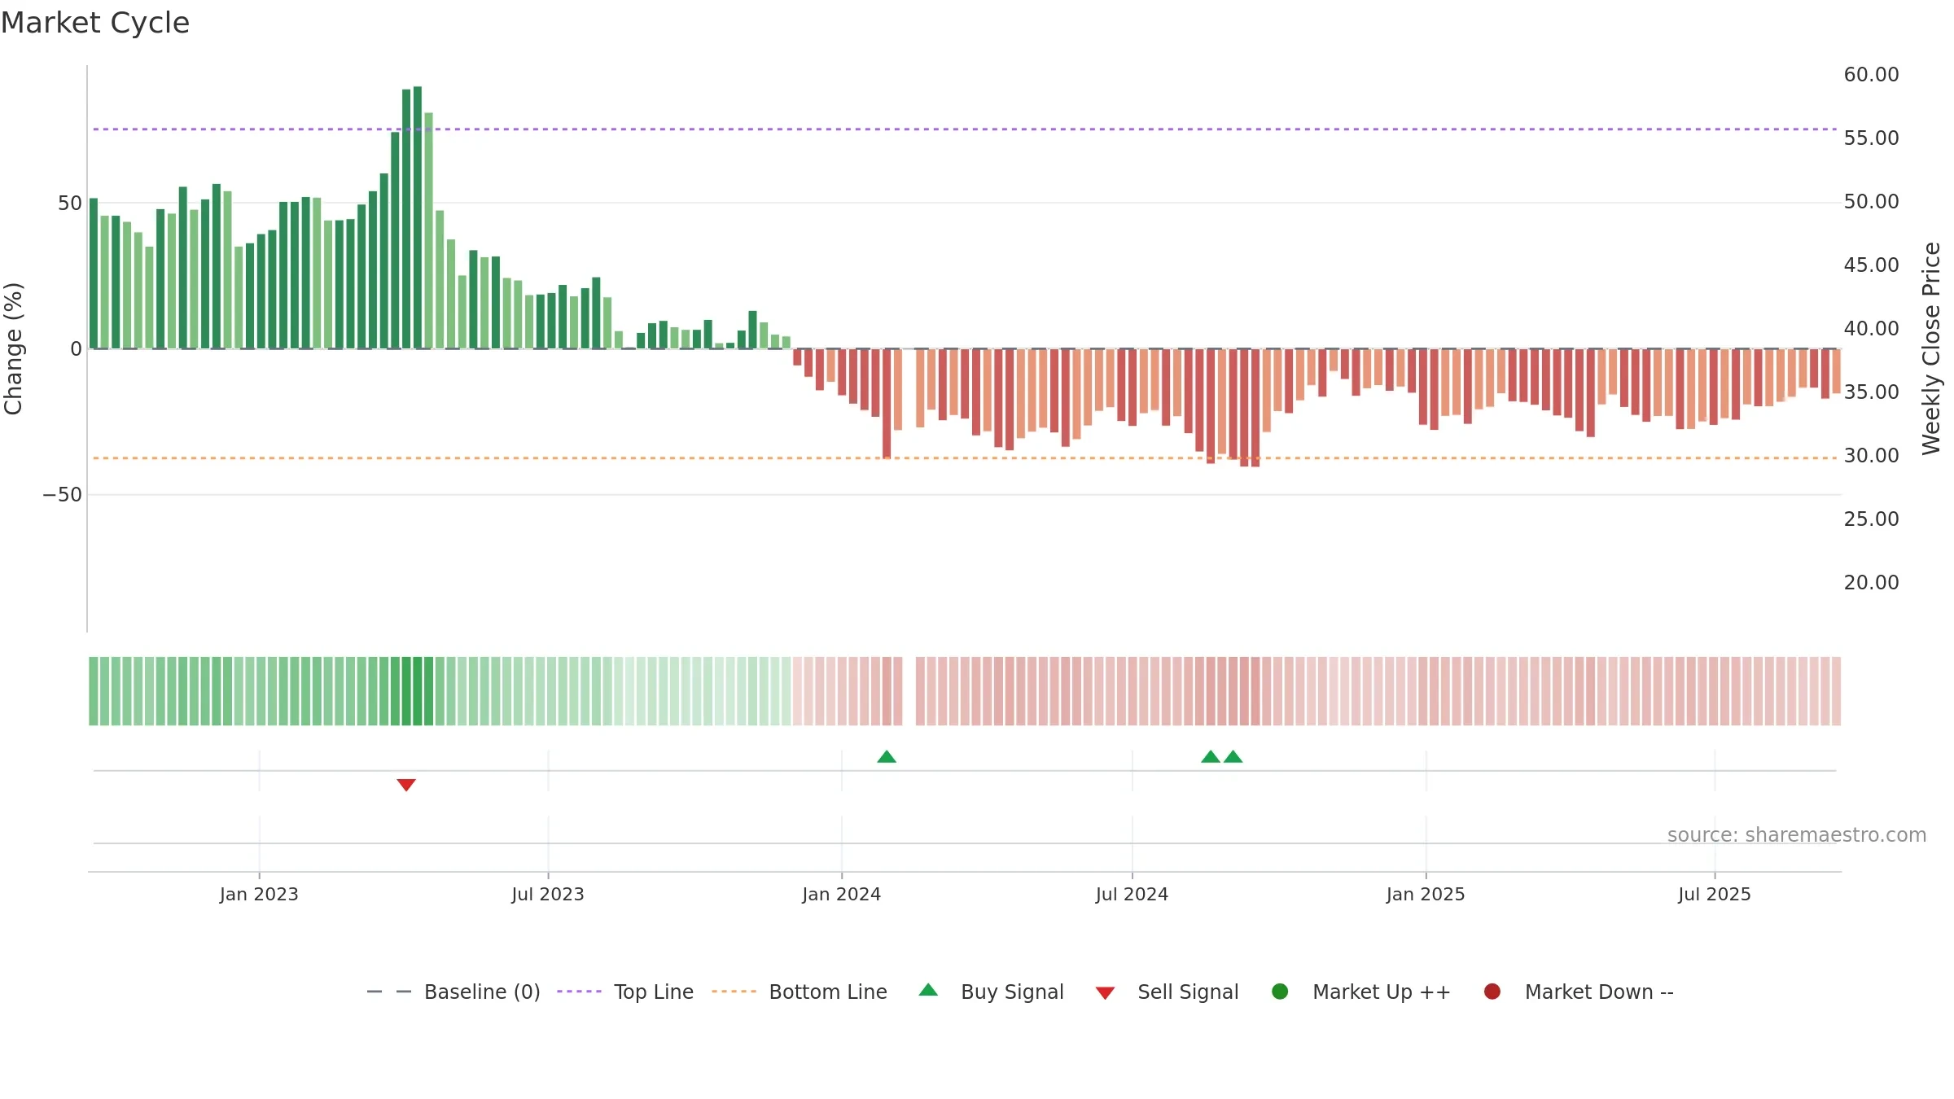Click the orange dotted Bottom Line legend sample
The height and width of the screenshot is (1099, 1954).
pyautogui.click(x=734, y=992)
